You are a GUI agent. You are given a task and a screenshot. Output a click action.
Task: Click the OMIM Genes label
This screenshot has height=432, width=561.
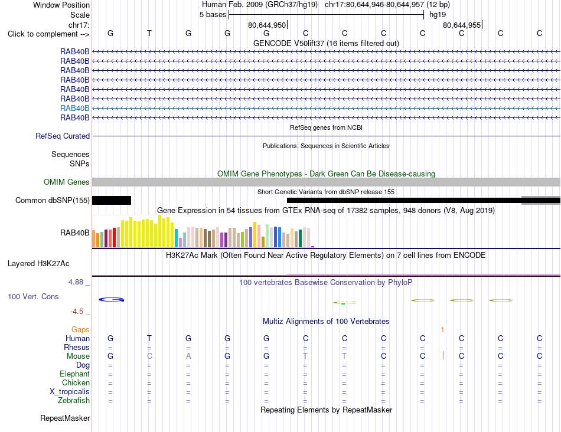(66, 182)
